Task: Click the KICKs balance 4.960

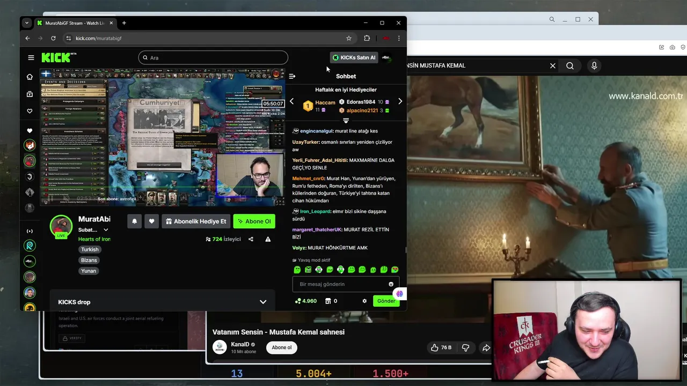Action: pos(306,301)
